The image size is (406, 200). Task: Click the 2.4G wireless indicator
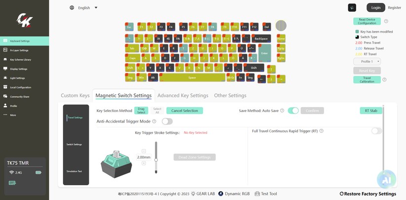(x=15, y=172)
